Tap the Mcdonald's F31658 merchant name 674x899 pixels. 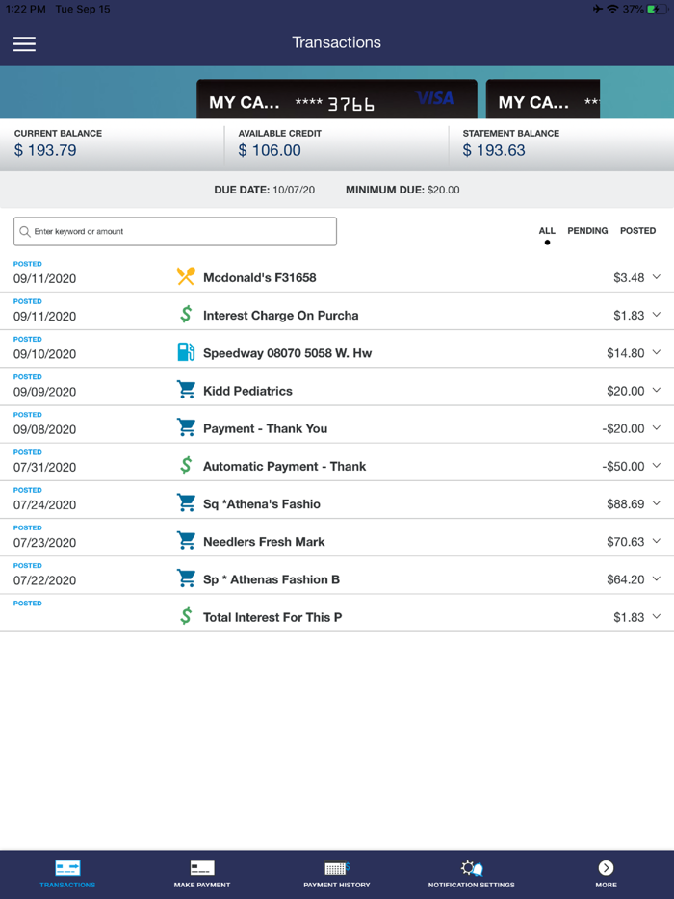pos(259,277)
